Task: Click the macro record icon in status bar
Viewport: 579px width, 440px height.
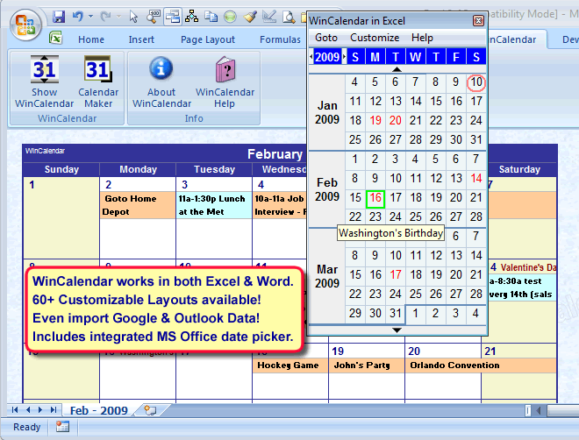Action: 62,427
